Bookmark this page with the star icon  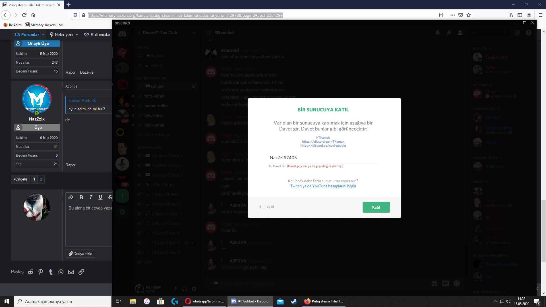click(x=469, y=15)
